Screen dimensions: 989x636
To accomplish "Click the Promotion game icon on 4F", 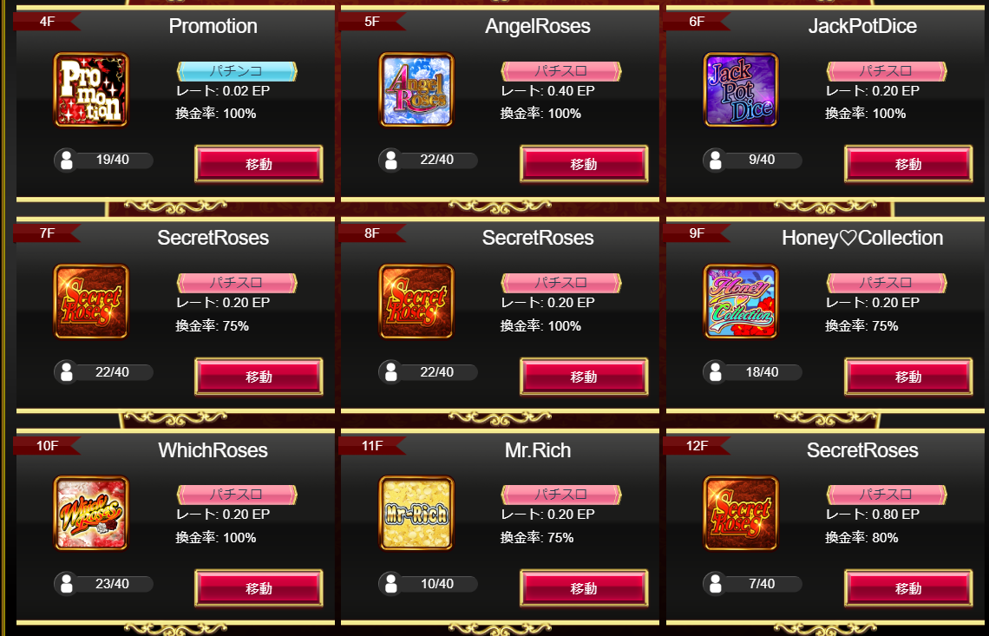I will pyautogui.click(x=91, y=89).
